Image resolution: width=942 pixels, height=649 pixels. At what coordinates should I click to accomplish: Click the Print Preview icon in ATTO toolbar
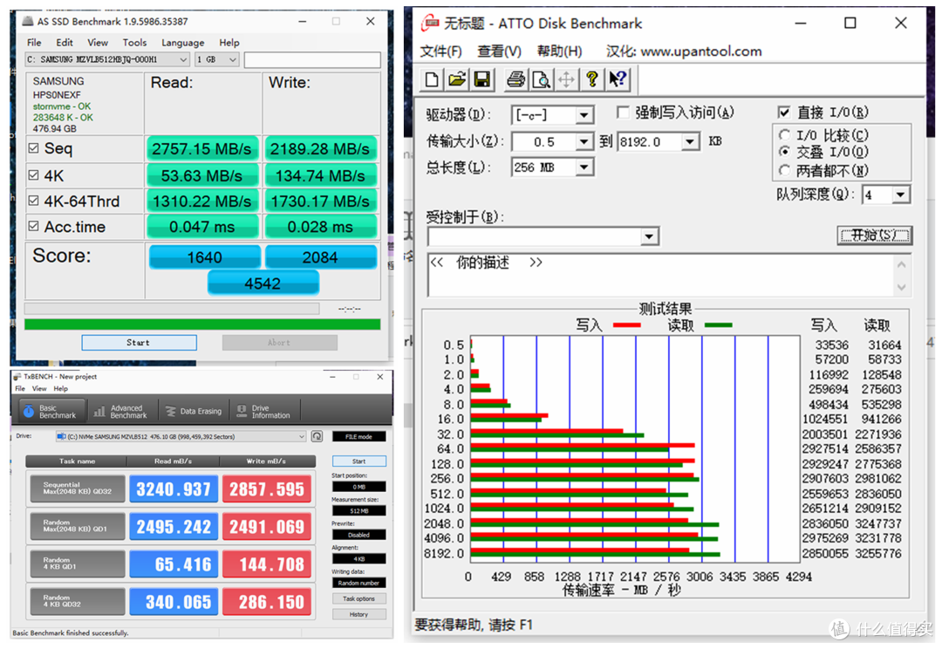point(541,79)
